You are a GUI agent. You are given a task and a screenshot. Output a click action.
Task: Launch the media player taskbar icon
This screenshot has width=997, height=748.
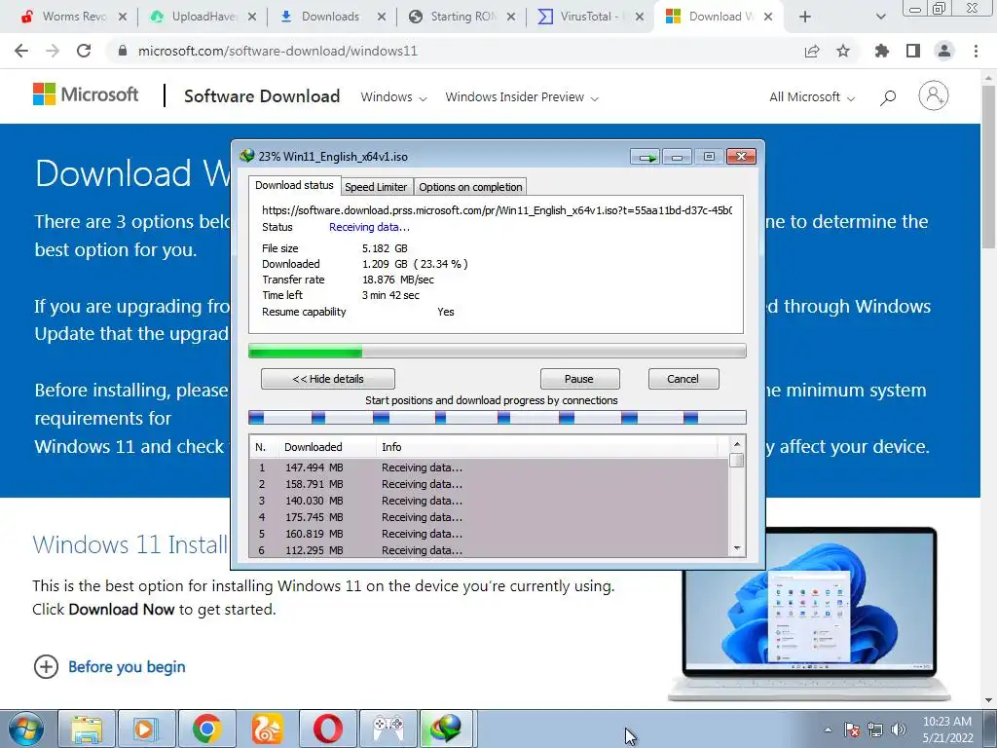[x=146, y=729]
